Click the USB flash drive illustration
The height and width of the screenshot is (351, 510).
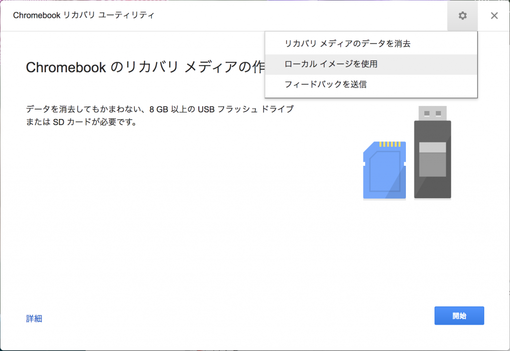432,152
